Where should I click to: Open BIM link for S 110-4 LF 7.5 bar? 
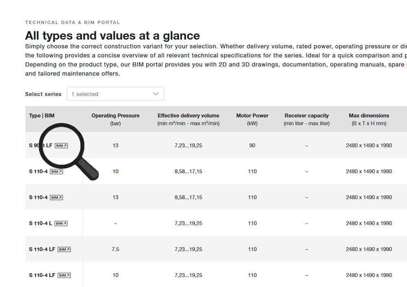[64, 249]
